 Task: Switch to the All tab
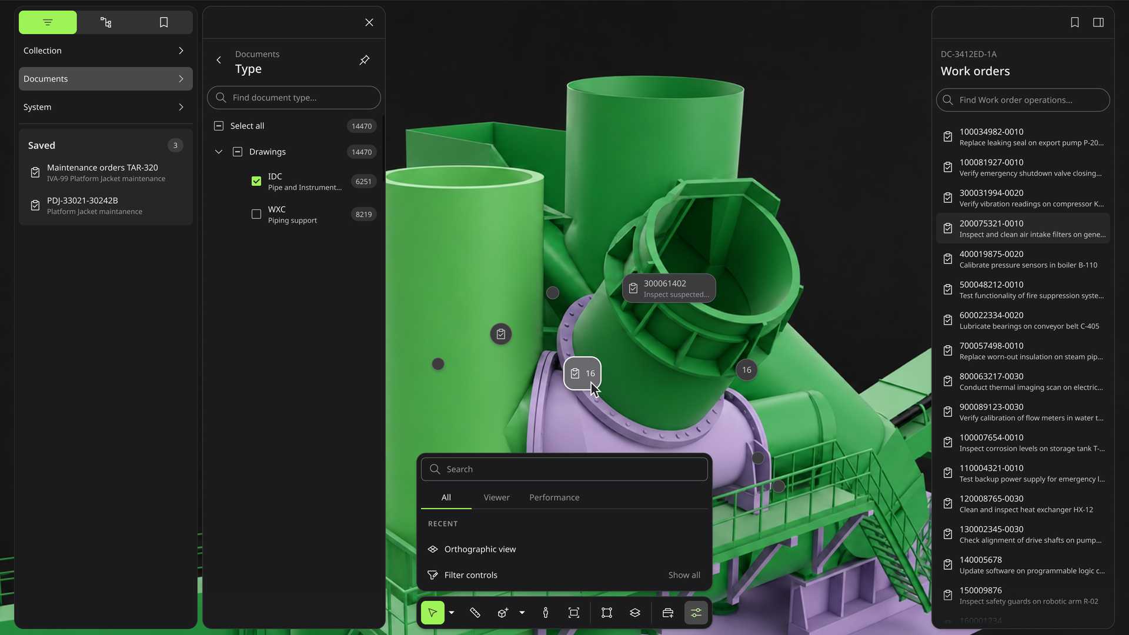[446, 497]
